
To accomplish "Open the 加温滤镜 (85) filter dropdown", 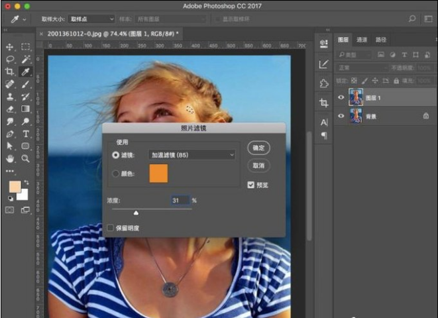I will click(192, 154).
